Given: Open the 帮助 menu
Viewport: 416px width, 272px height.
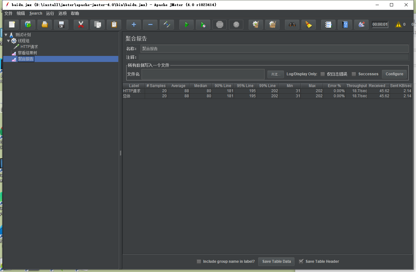Looking at the screenshot, I should (75, 13).
